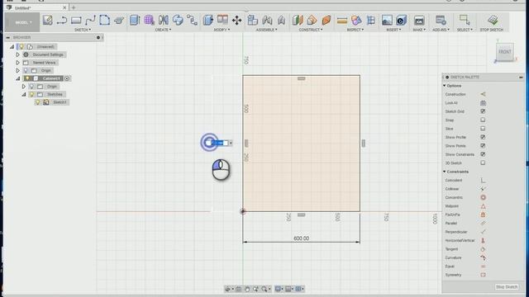Open the Construct dropdown menu
This screenshot has width=529, height=297.
[x=311, y=30]
